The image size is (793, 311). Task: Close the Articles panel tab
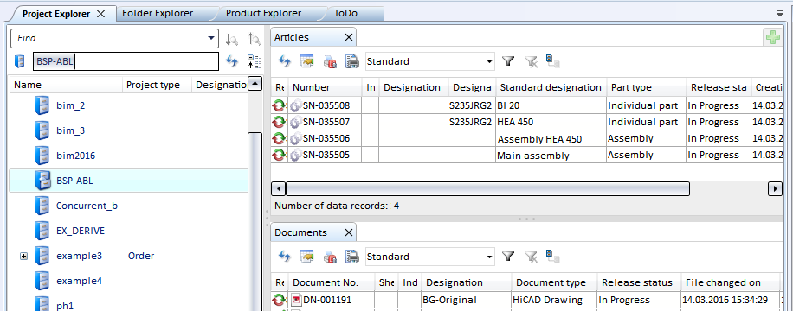pyautogui.click(x=349, y=37)
